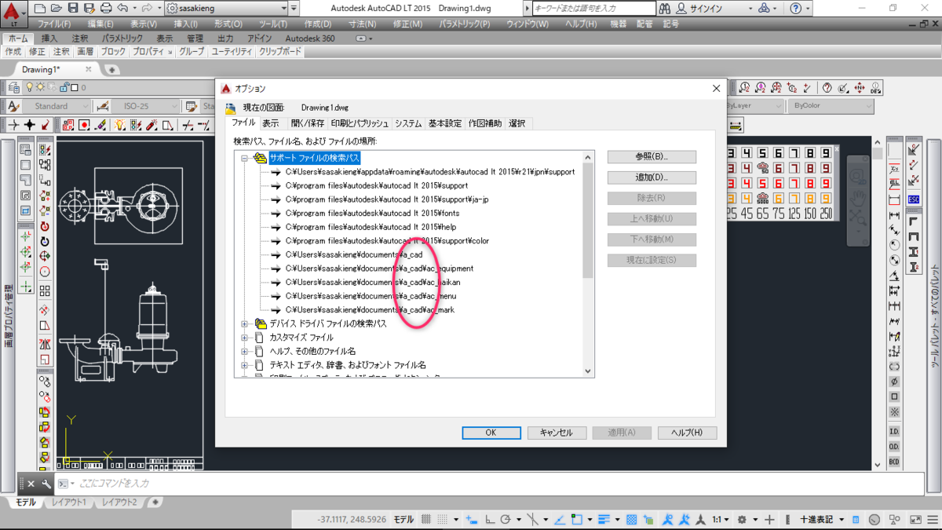
Task: Click the Redo arrow icon
Action: 145,8
